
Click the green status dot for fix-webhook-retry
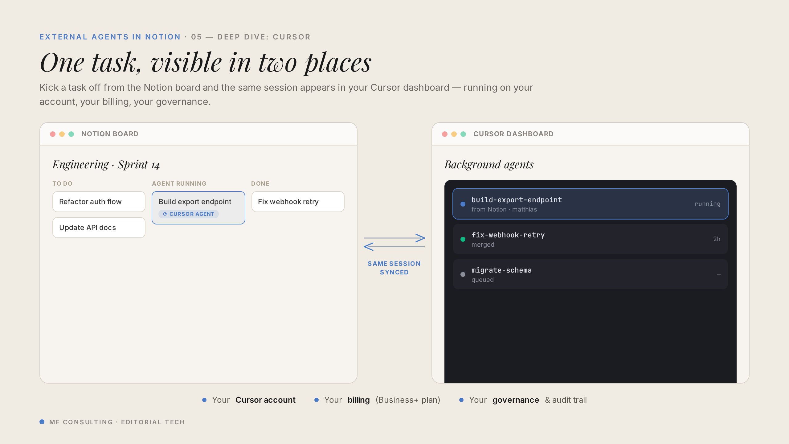(x=463, y=239)
